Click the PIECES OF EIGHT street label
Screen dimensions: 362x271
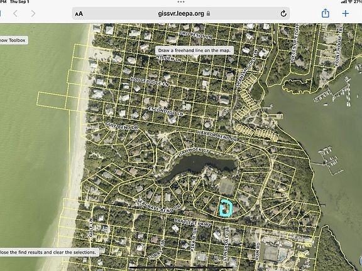coord(295,43)
